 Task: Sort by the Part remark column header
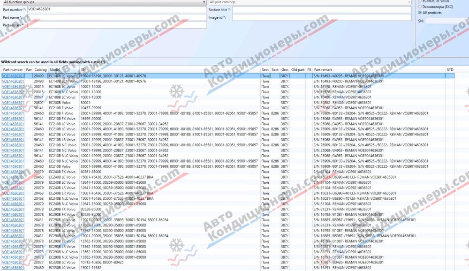click(379, 70)
